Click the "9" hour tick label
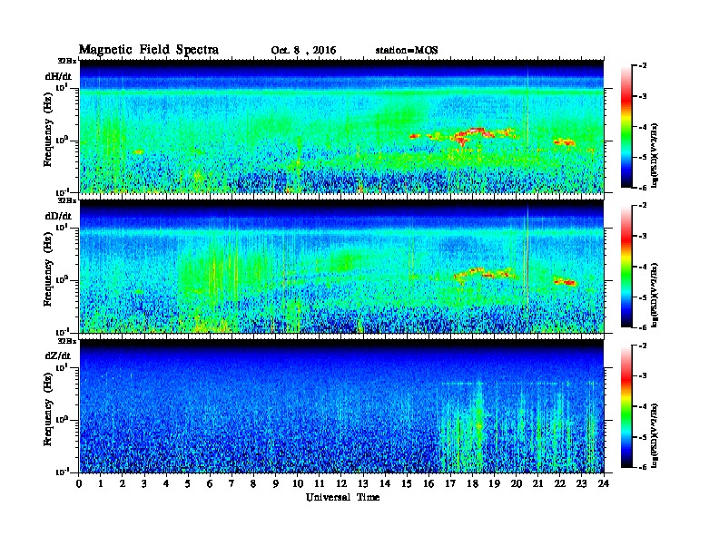 (276, 483)
